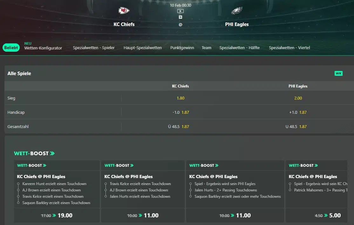Select the Beliebt tab
This screenshot has height=225, width=354.
(x=11, y=48)
